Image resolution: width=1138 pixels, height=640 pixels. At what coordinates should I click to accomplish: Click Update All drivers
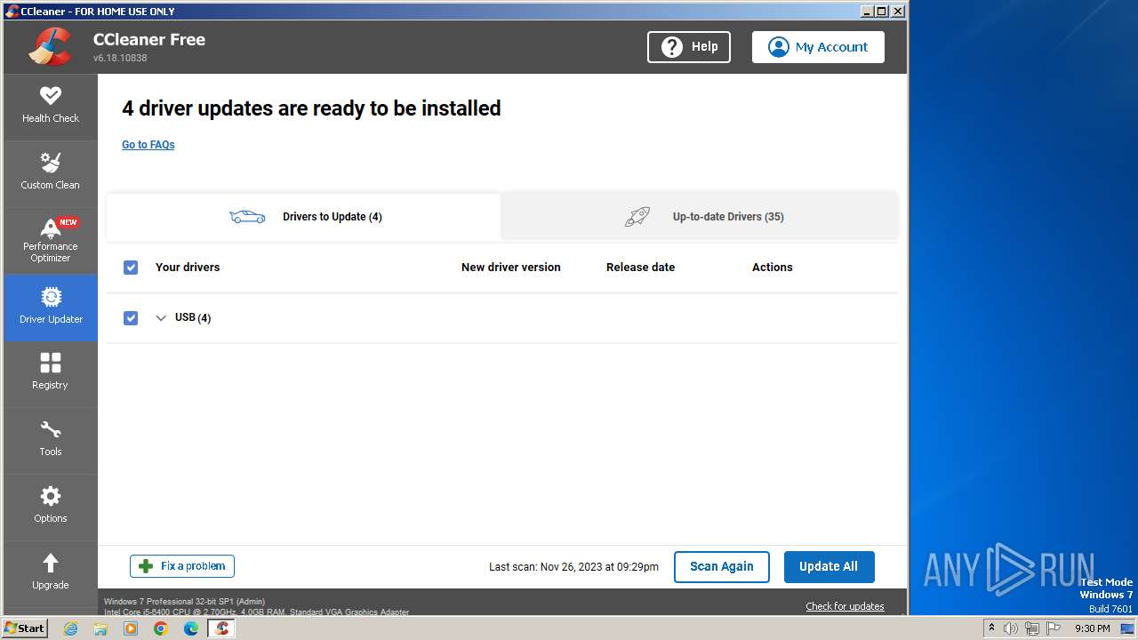tap(829, 567)
